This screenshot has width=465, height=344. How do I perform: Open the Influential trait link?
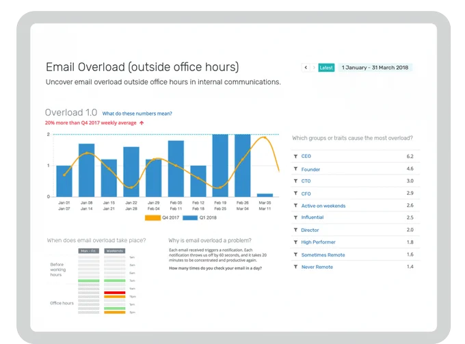313,217
